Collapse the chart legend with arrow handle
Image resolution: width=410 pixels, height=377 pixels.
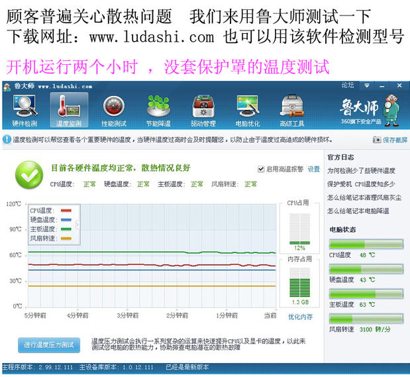pyautogui.click(x=77, y=225)
